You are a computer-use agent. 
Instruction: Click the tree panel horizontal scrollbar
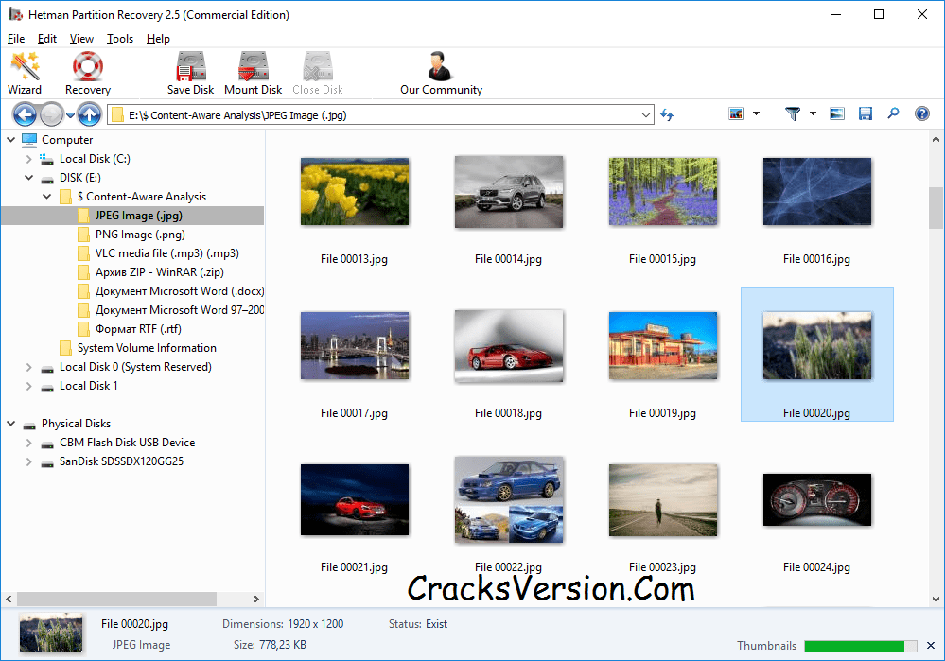point(117,599)
